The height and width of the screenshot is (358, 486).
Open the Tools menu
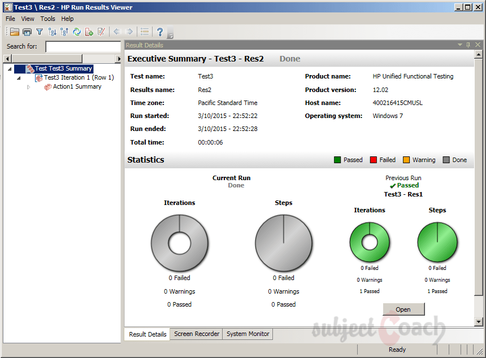click(x=47, y=19)
